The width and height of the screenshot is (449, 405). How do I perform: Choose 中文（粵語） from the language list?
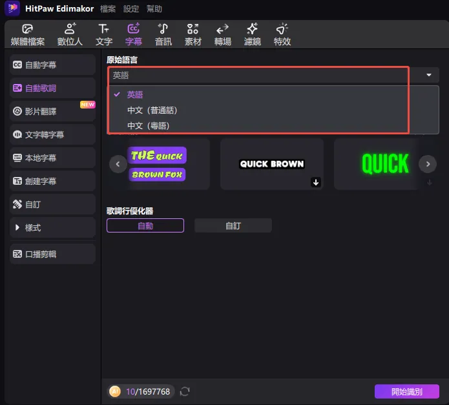tap(273, 126)
